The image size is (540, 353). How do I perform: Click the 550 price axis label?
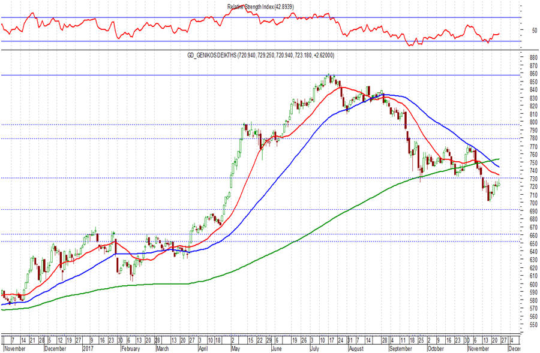(x=533, y=325)
